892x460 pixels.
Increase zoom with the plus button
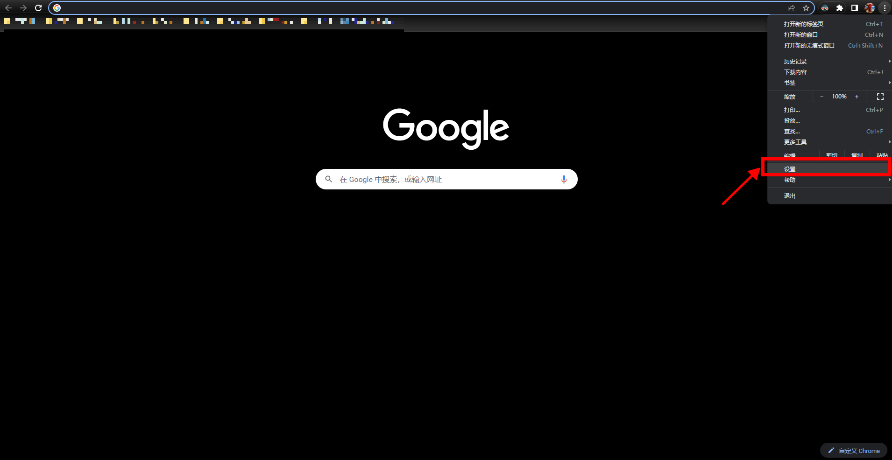(857, 97)
